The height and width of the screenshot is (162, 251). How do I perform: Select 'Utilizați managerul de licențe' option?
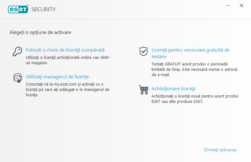click(57, 77)
